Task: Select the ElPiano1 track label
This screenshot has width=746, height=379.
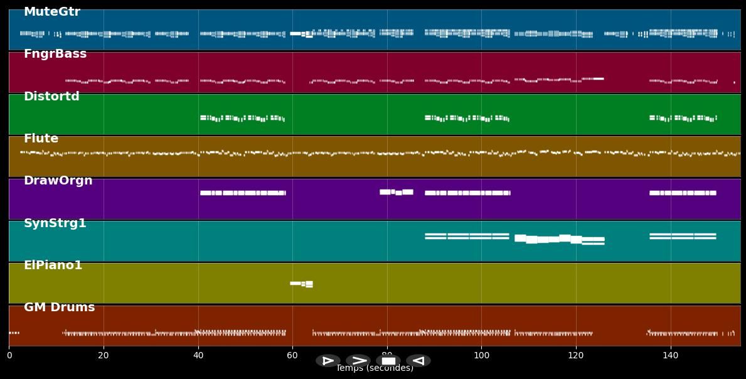Action: click(53, 265)
